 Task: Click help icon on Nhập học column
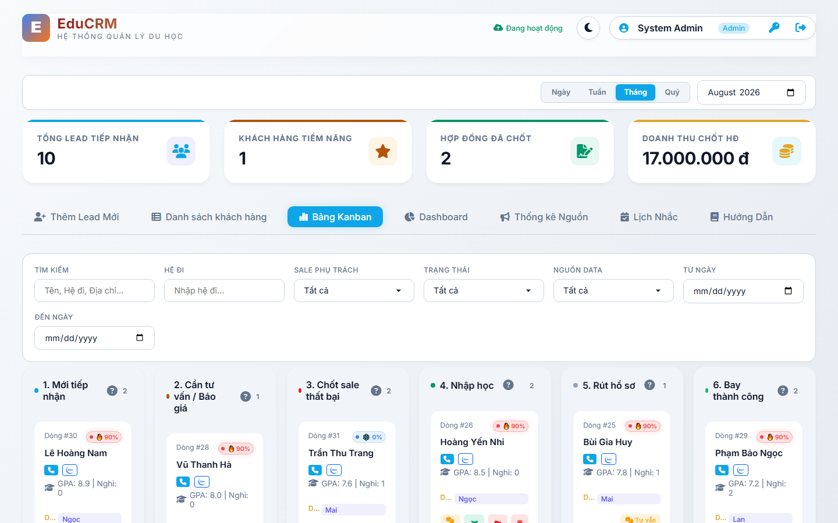(x=508, y=385)
